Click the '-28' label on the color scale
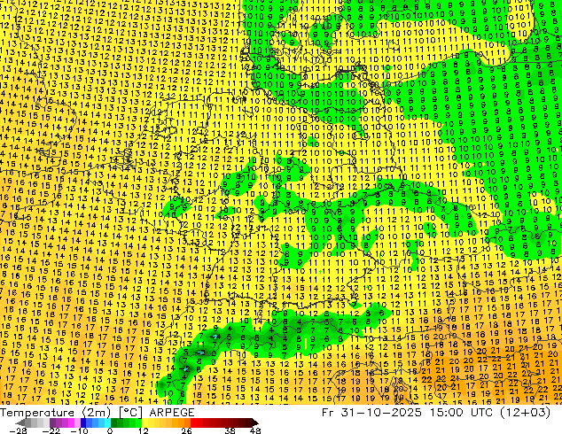This screenshot has width=562, height=434. 18,430
